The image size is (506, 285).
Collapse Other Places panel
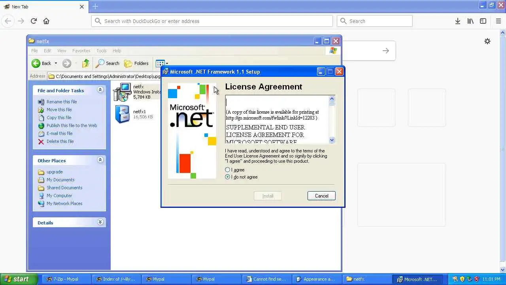pyautogui.click(x=100, y=160)
